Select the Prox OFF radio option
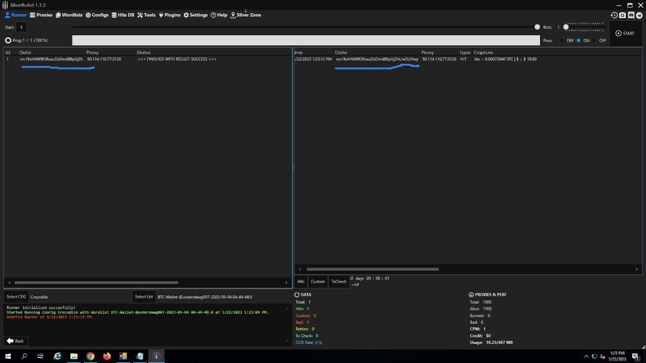This screenshot has width=646, height=363. pos(595,40)
